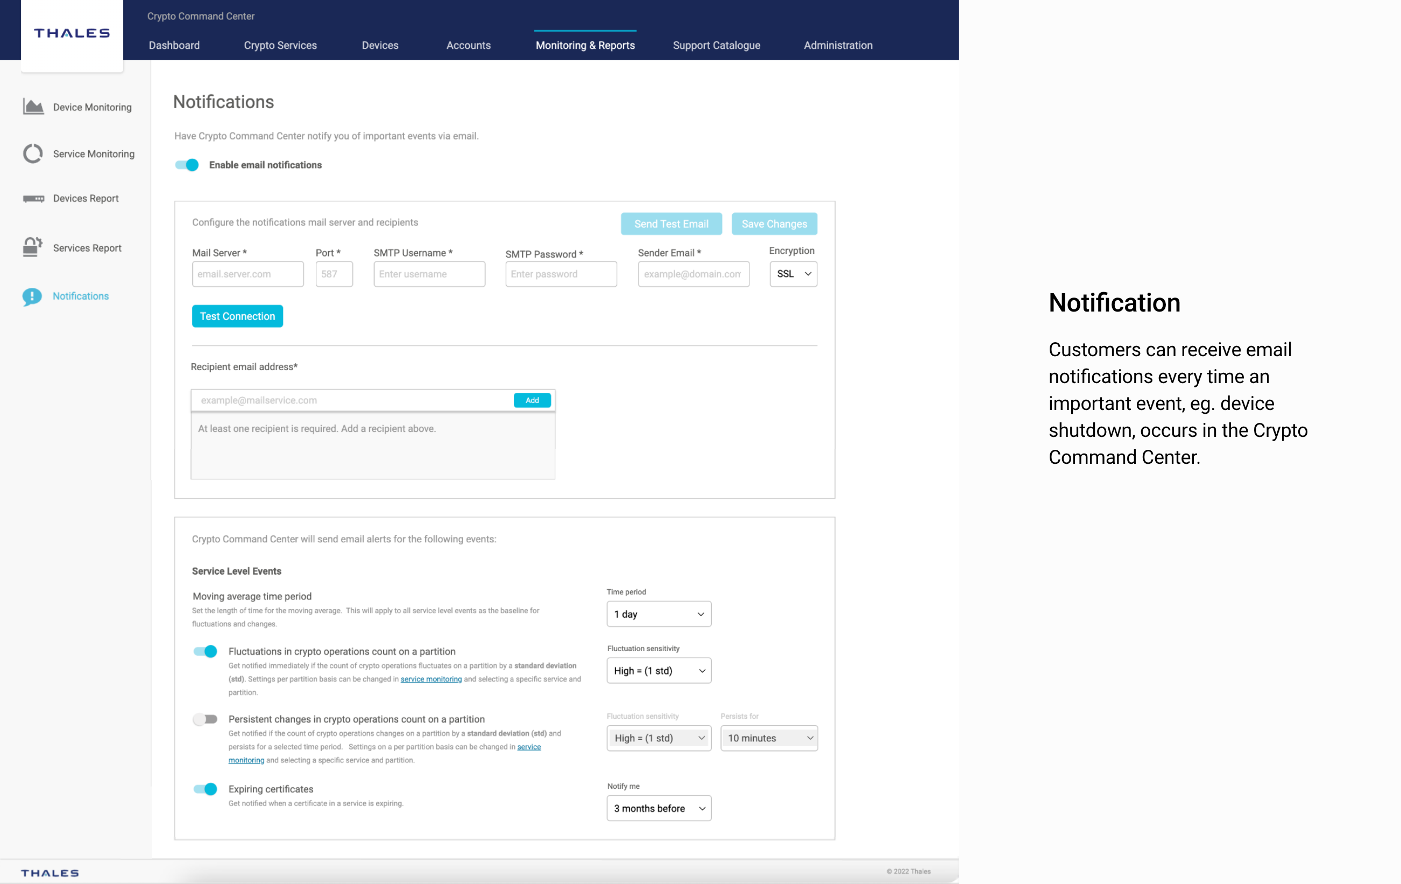Click the Test Connection button
1401x884 pixels.
(237, 316)
